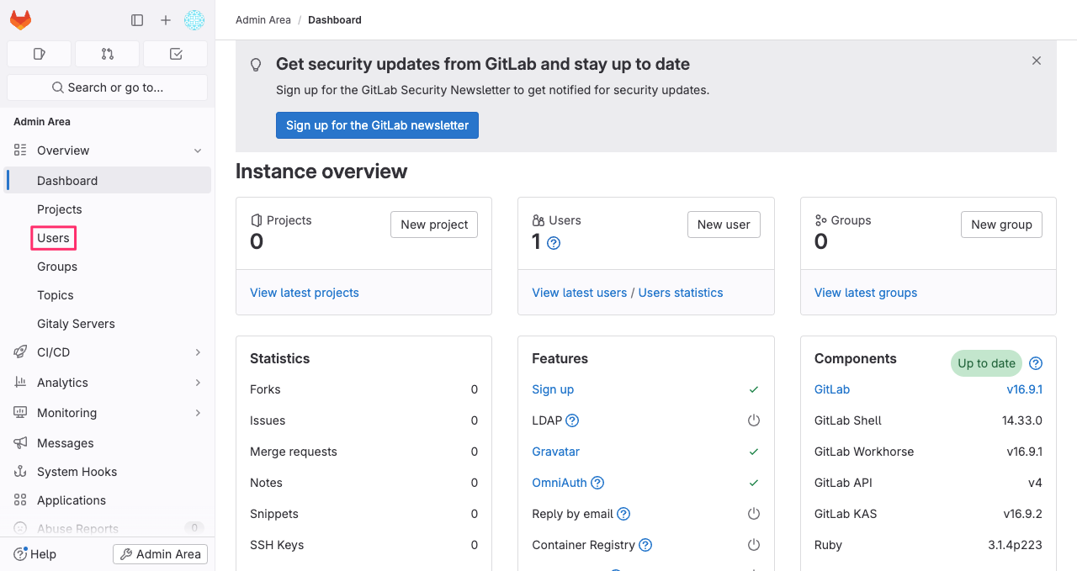The width and height of the screenshot is (1077, 571).
Task: Click the Gravatar enabled checkmark
Action: pos(754,452)
